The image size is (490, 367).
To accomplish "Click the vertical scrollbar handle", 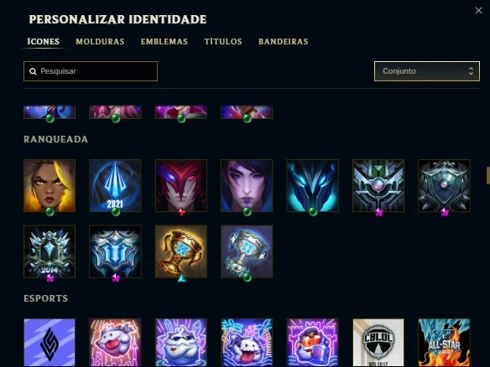I will (x=488, y=176).
